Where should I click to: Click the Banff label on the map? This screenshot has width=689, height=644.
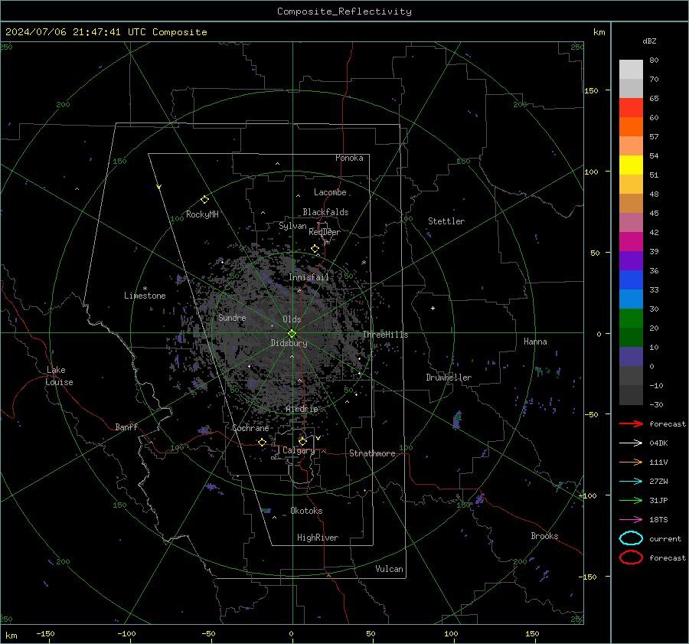coord(126,427)
